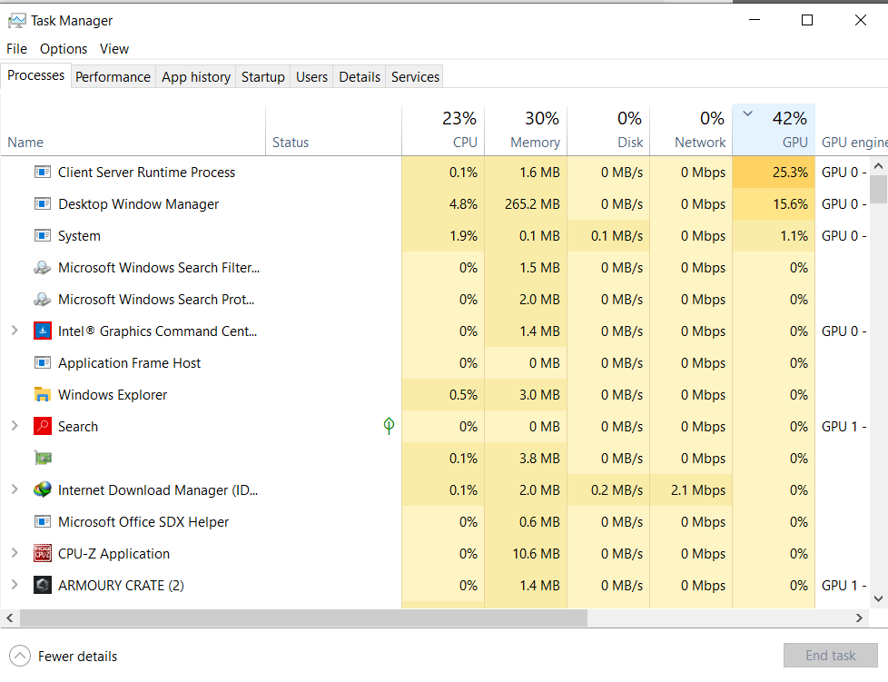
Task: Select the Desktop Window Manager row name
Action: 138,204
